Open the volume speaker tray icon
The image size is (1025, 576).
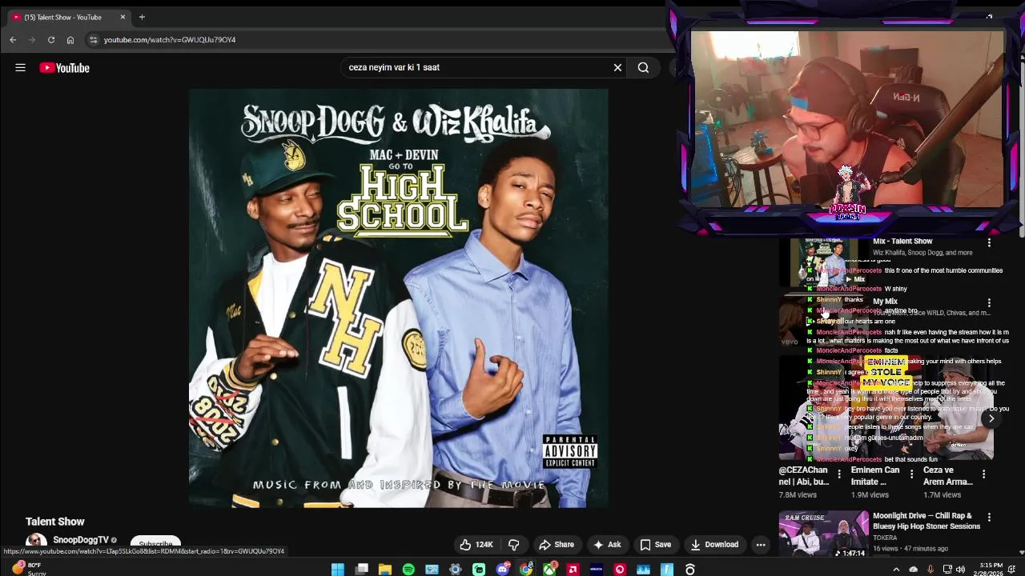(x=960, y=570)
